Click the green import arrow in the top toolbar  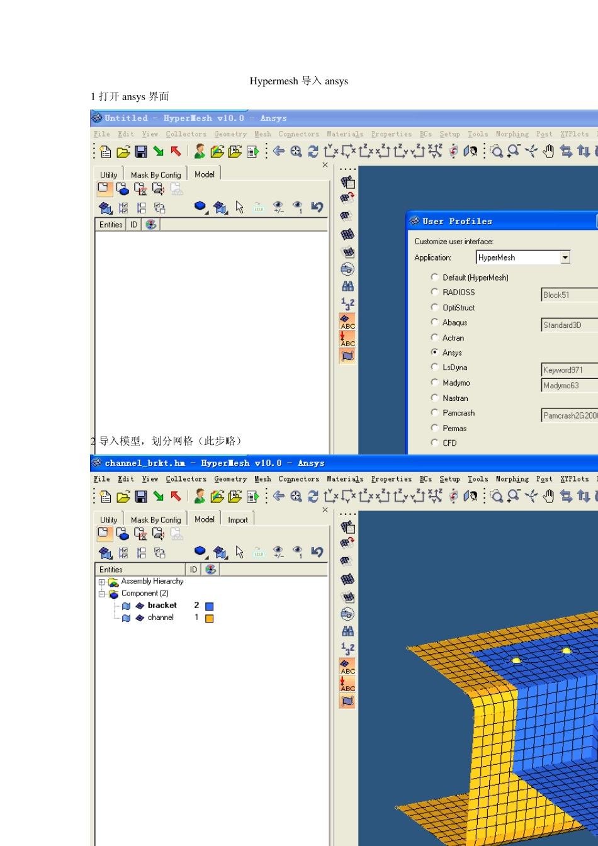[x=159, y=152]
